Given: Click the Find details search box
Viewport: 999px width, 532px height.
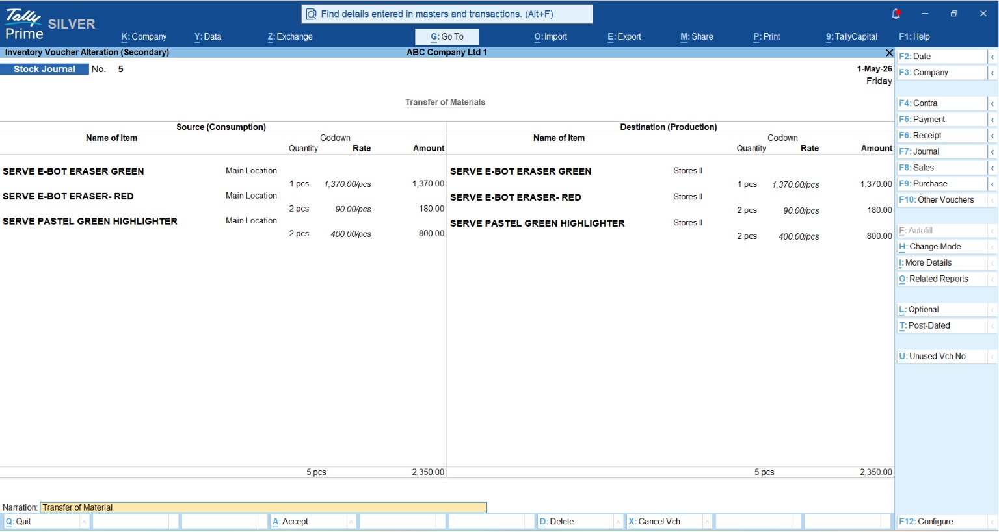Looking at the screenshot, I should (x=447, y=14).
